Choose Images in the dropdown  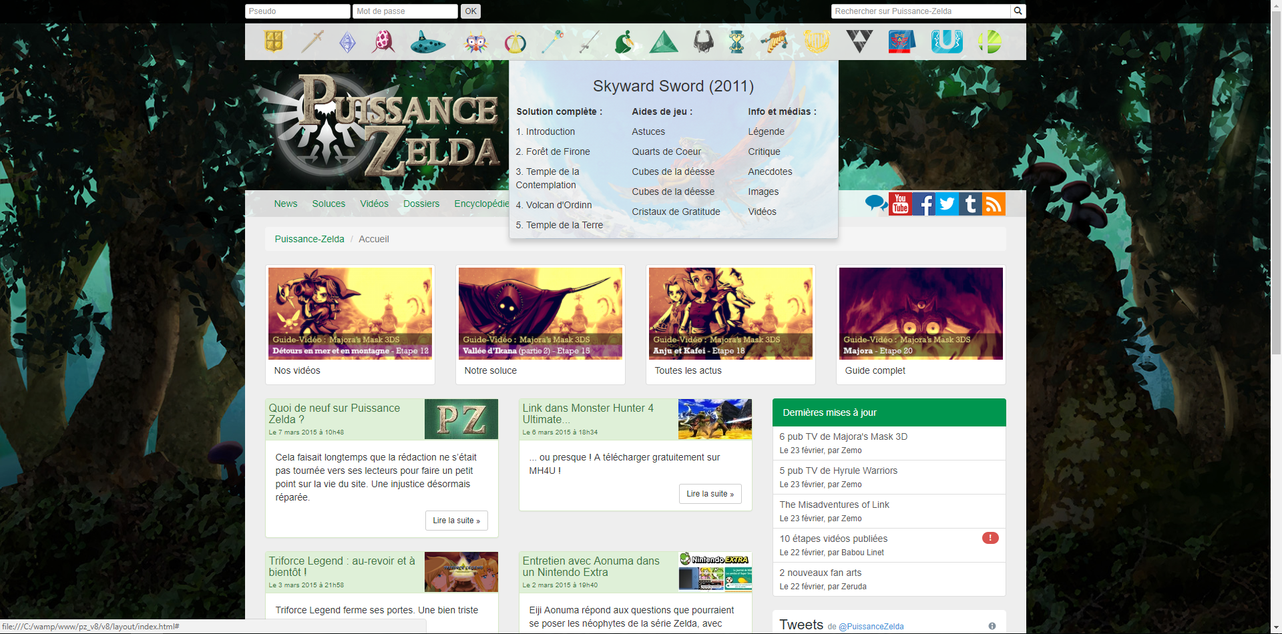point(763,192)
